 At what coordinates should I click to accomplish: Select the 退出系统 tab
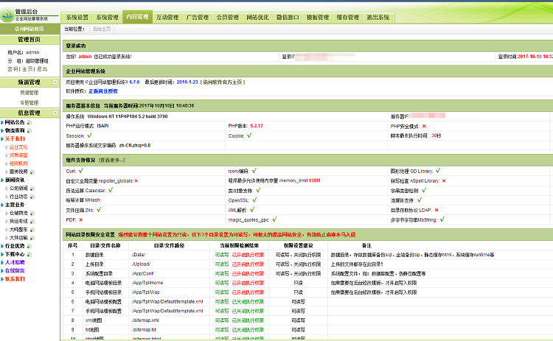(x=378, y=17)
